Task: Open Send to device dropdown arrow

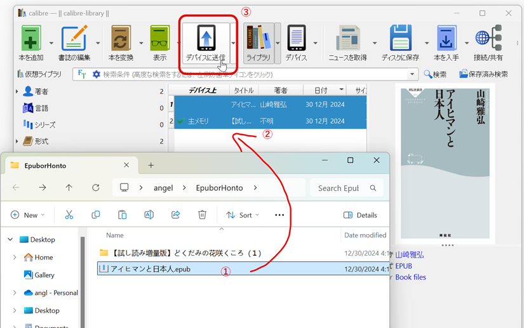Action: click(233, 43)
